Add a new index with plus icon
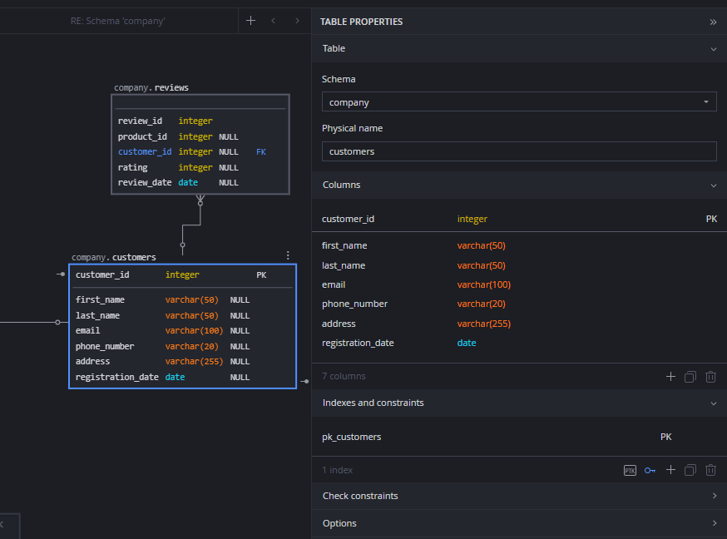The width and height of the screenshot is (727, 539). [670, 470]
